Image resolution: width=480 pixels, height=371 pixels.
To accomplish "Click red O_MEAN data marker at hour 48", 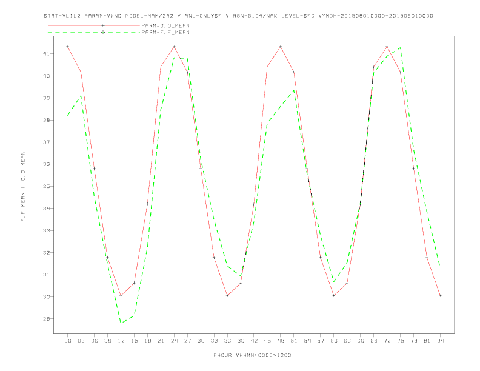I will pyautogui.click(x=281, y=47).
